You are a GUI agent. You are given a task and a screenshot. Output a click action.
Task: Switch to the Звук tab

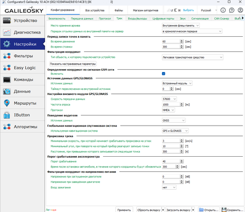pyautogui.click(x=183, y=18)
